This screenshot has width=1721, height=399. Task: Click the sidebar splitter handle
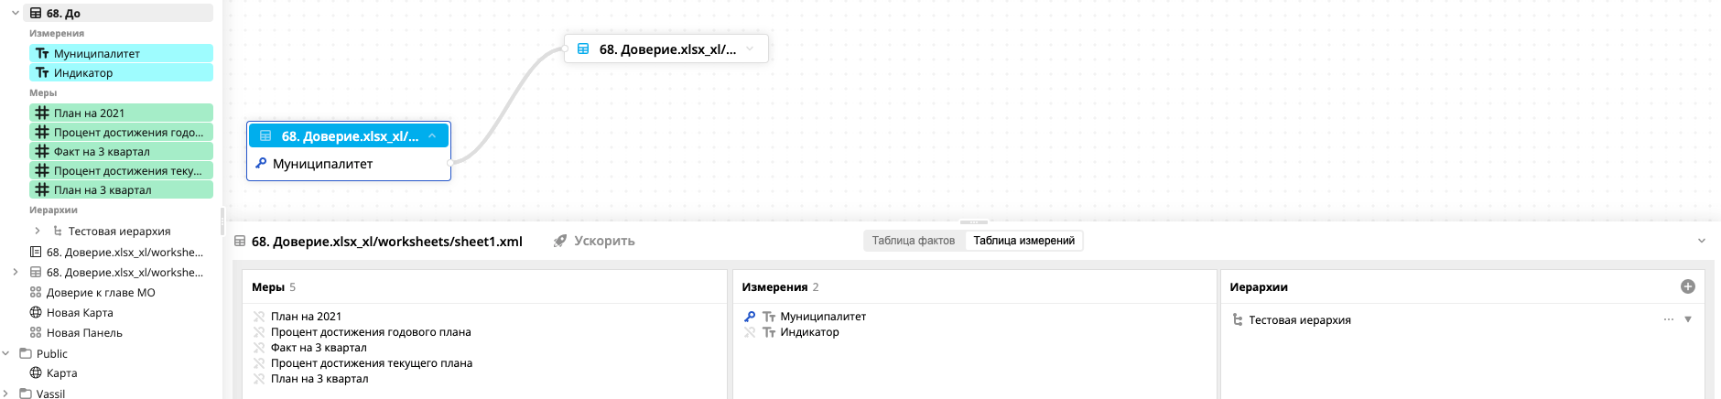(x=222, y=221)
